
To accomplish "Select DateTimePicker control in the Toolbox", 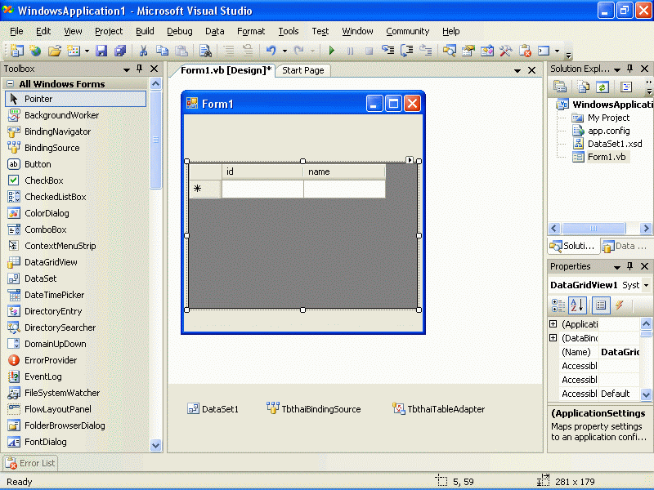I will pyautogui.click(x=75, y=295).
